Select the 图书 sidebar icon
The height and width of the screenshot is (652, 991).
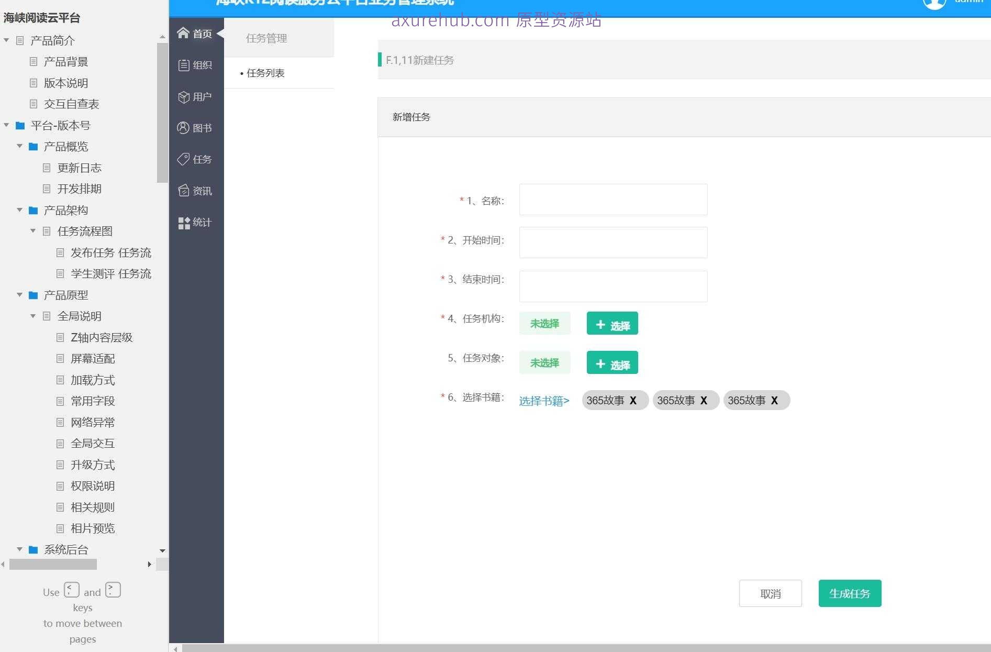(196, 127)
